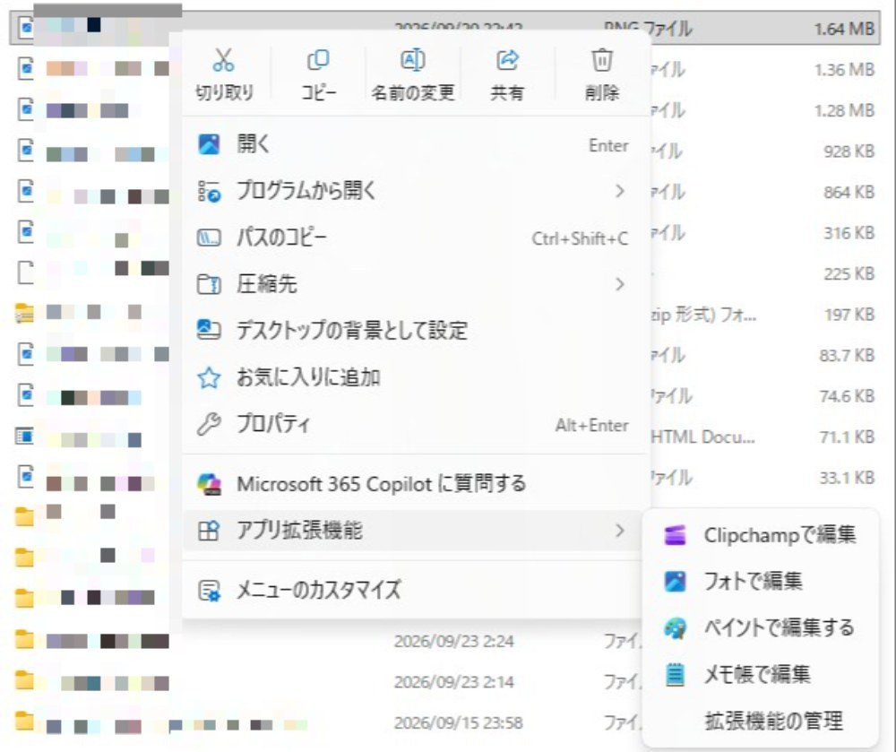Open the 圧縮先 compress submenu
The height and width of the screenshot is (752, 896).
[416, 284]
